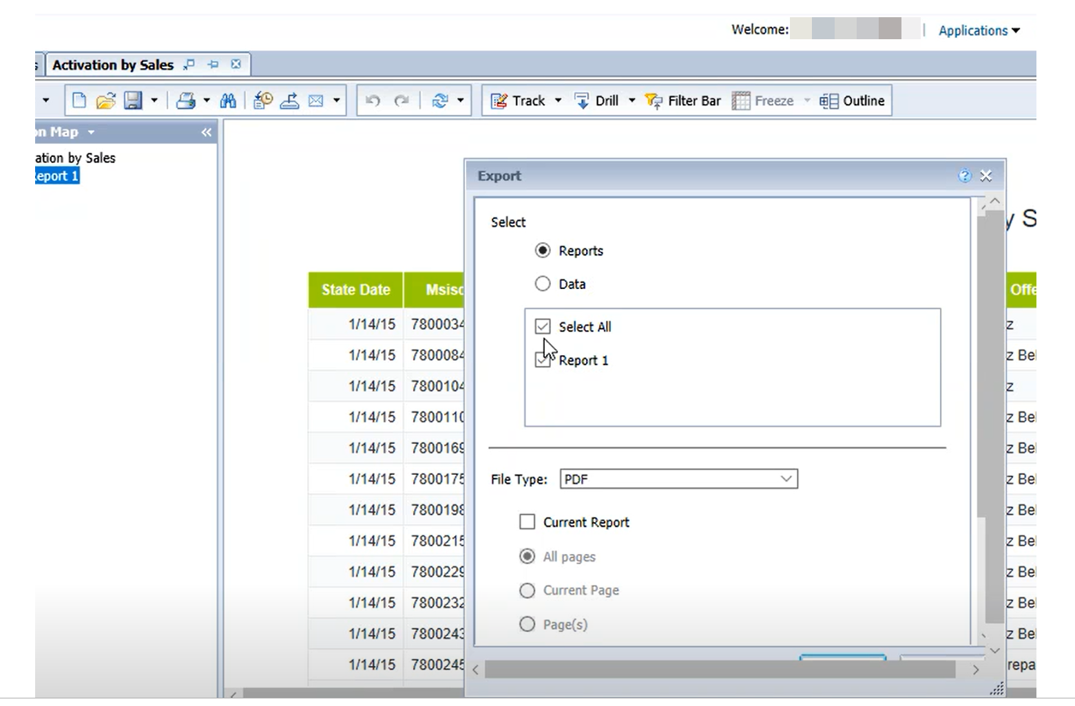
Task: Save the current report
Action: pyautogui.click(x=132, y=100)
